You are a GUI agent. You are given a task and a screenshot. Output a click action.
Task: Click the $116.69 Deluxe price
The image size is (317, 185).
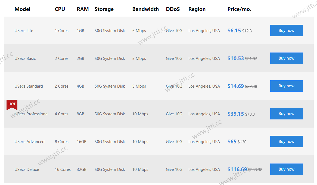pyautogui.click(x=237, y=169)
